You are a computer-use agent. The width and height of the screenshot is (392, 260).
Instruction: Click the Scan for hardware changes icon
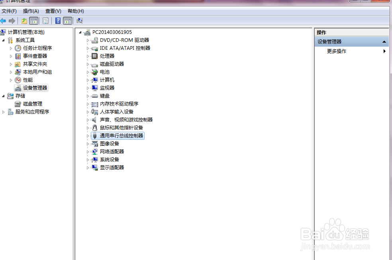tap(80, 21)
